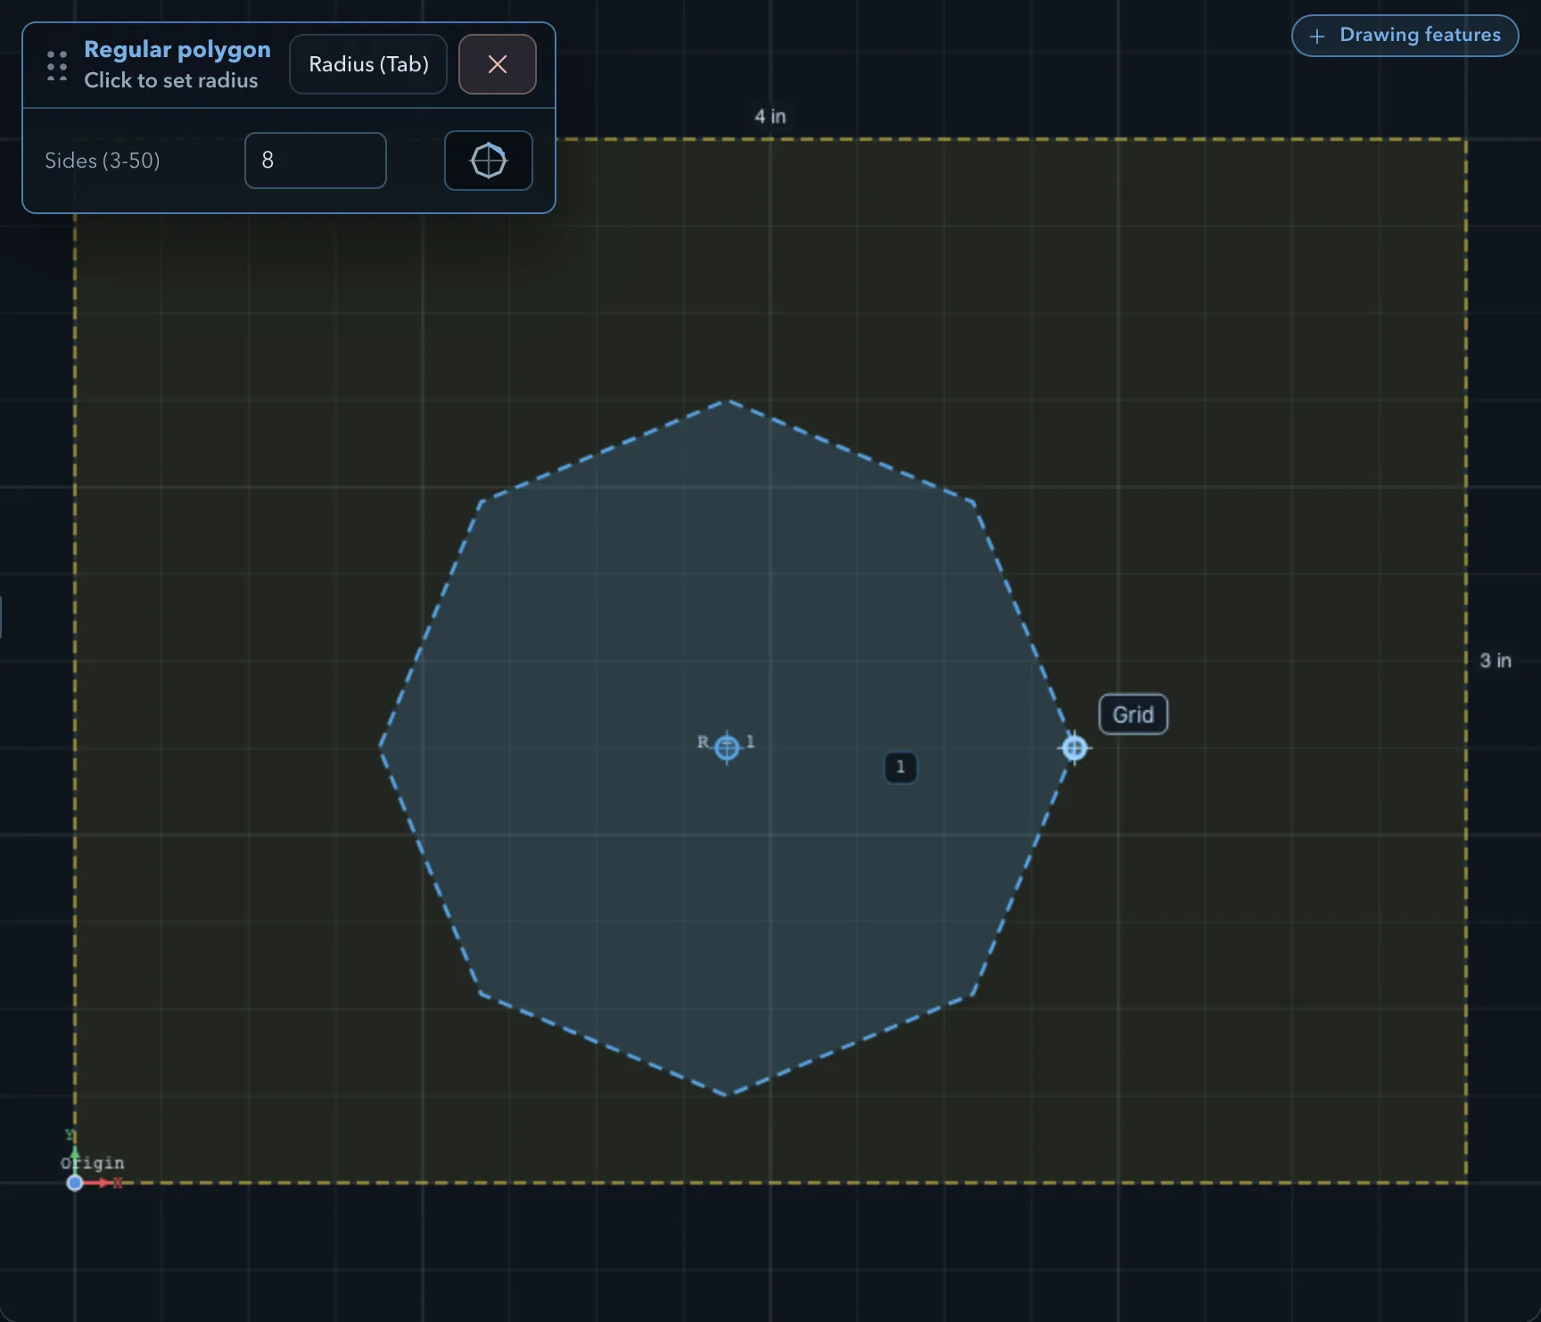The height and width of the screenshot is (1322, 1541).
Task: Click the 'Click to set radius' hint
Action: (171, 80)
